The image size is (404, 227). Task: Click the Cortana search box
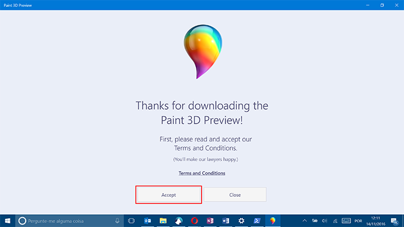[x=70, y=221]
